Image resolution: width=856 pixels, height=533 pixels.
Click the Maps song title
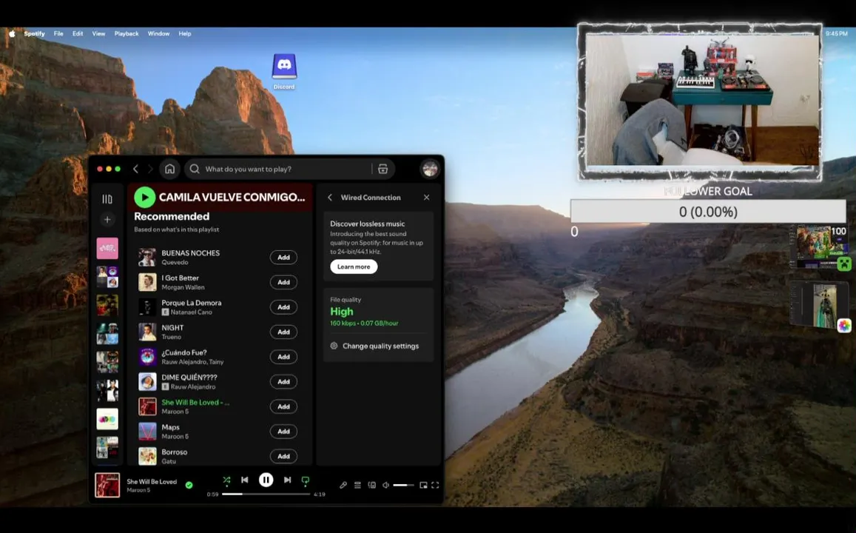[x=170, y=427]
